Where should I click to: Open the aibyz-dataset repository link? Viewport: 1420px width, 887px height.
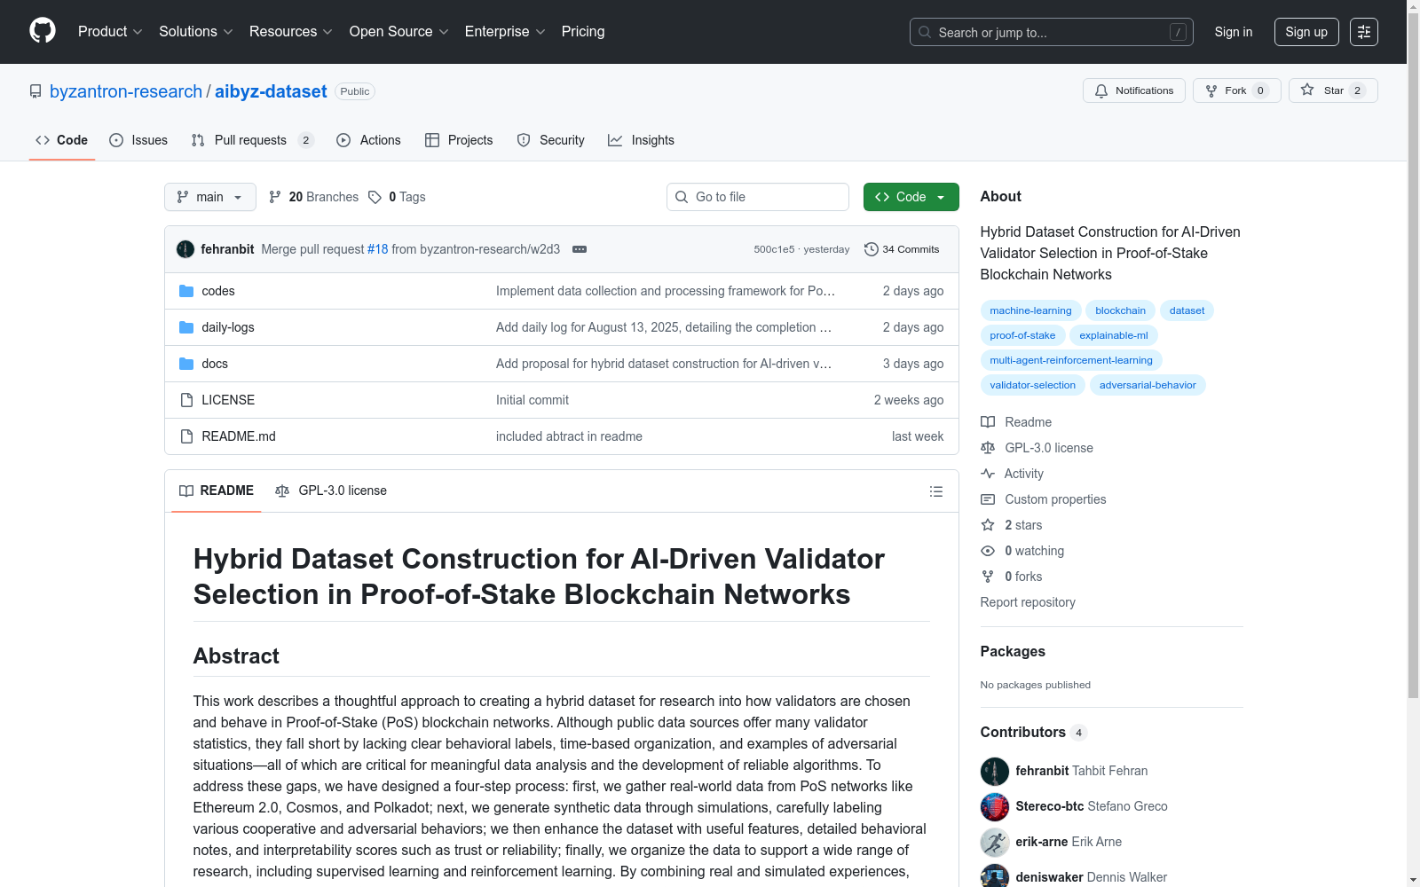(271, 91)
